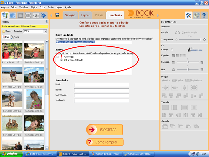Click the next step arrow after logo

pyautogui.click(x=158, y=15)
